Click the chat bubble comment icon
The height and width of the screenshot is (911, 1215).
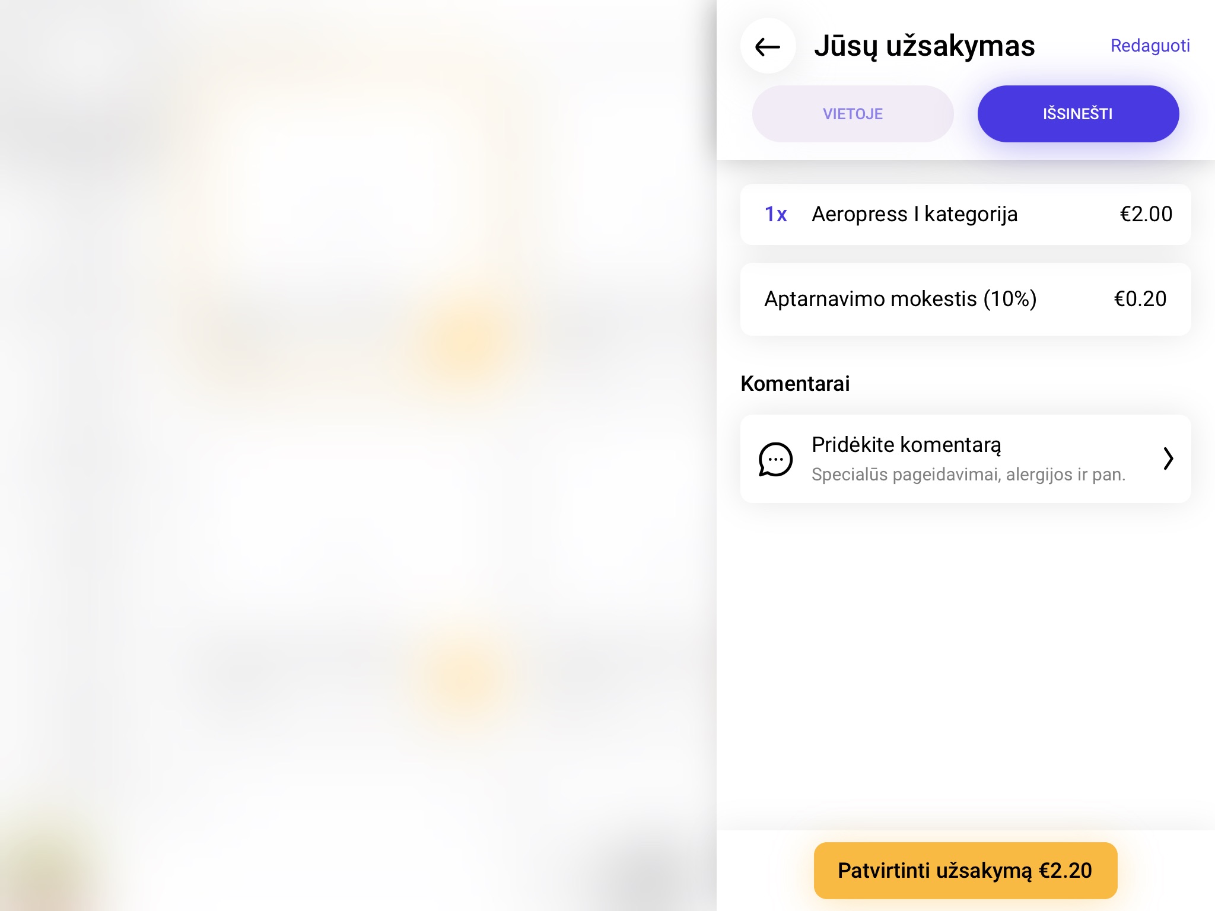[x=775, y=457]
